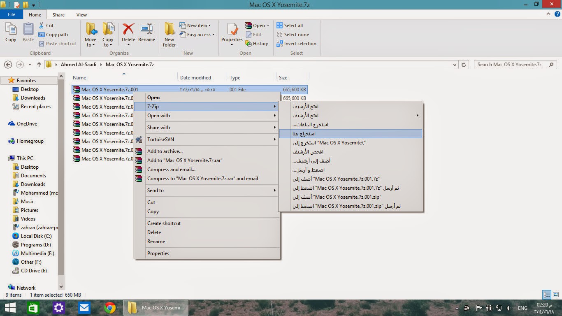The width and height of the screenshot is (562, 316).
Task: Click Ahmed Al-Saadi breadcrumb
Action: 79,65
